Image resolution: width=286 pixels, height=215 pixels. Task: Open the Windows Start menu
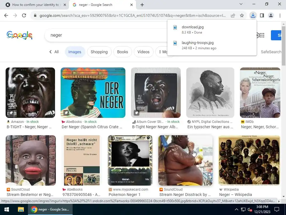point(7,209)
